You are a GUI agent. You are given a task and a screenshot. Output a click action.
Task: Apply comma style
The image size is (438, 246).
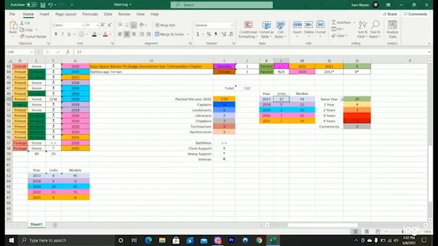216,34
